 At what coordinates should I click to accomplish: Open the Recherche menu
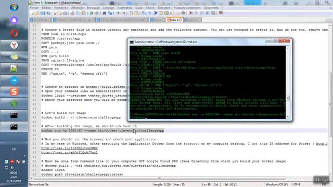tap(61, 8)
